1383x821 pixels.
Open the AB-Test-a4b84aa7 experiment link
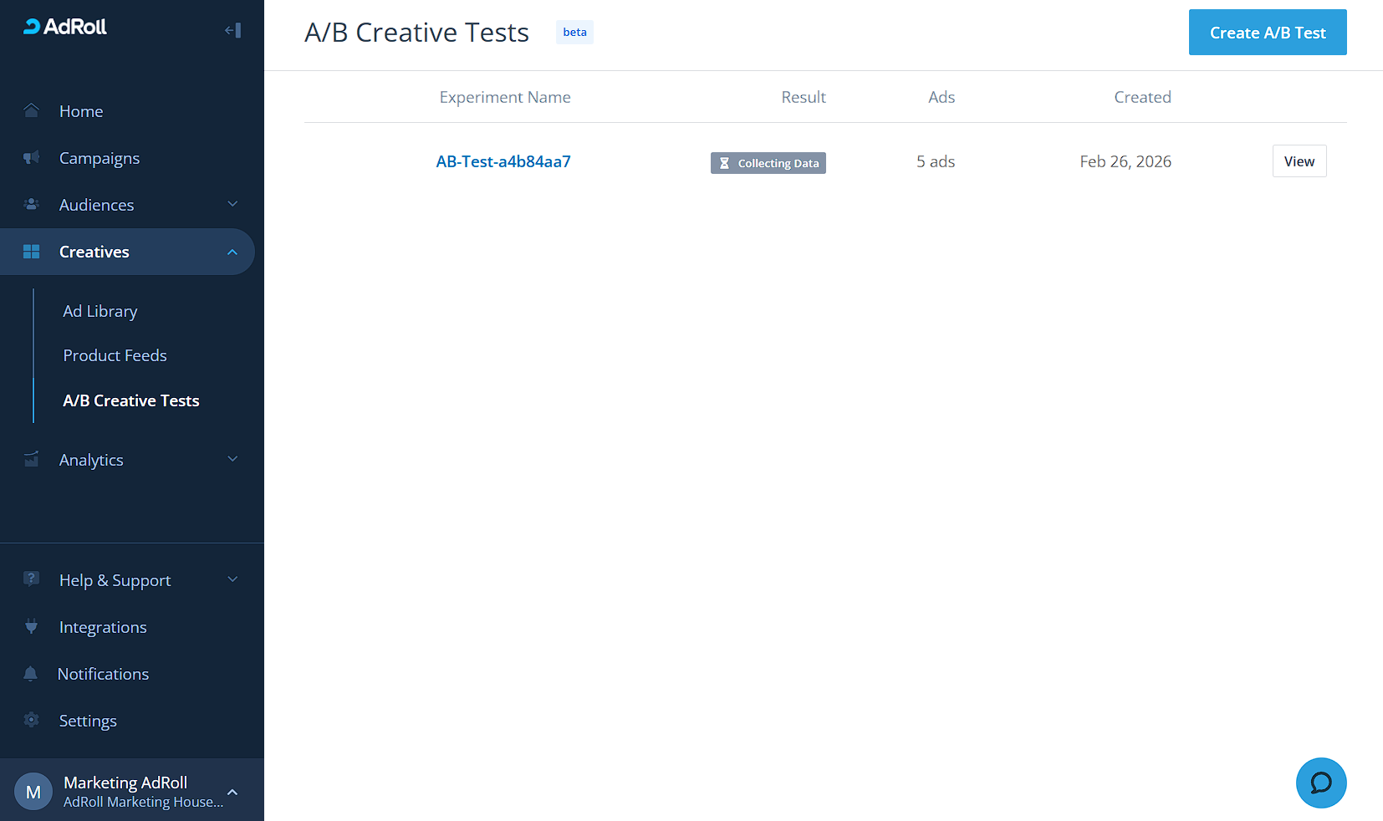coord(503,161)
